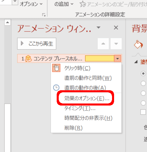Viewport: 147px width, 152px height.
Task: Click the animation emphasis cube icon
Action: pyautogui.click(x=28, y=59)
